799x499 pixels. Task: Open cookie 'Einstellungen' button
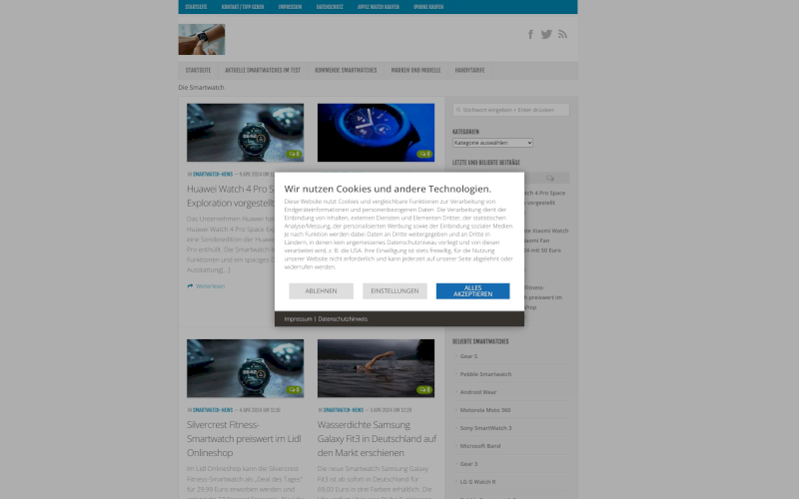click(395, 291)
